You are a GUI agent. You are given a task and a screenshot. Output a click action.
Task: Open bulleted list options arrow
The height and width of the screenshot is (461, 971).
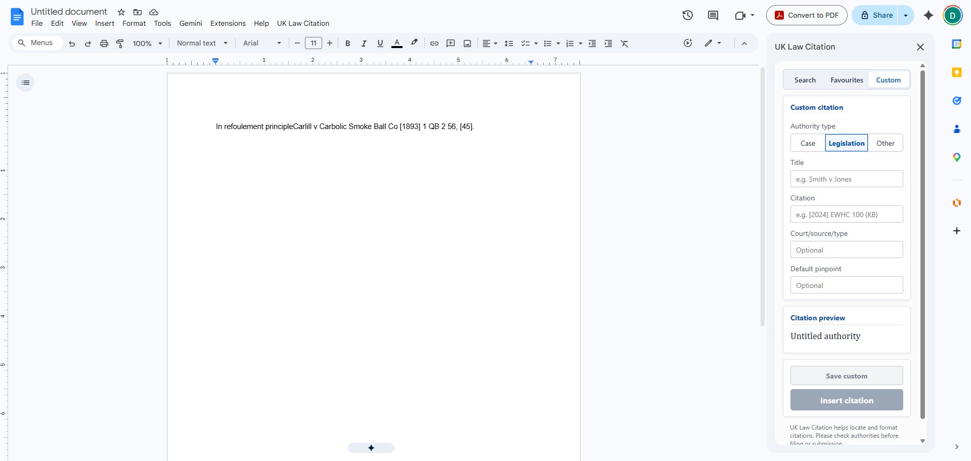pyautogui.click(x=558, y=44)
